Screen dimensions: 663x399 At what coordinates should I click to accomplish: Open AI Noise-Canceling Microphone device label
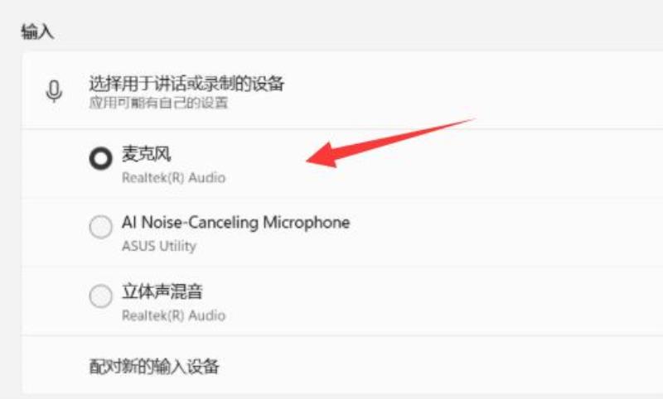(x=236, y=222)
